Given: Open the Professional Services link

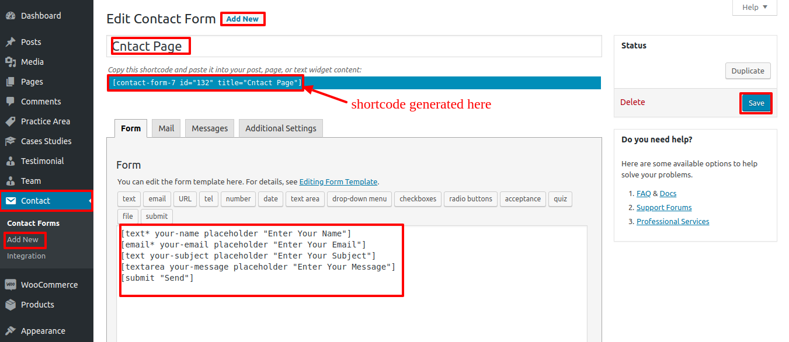Looking at the screenshot, I should [673, 221].
